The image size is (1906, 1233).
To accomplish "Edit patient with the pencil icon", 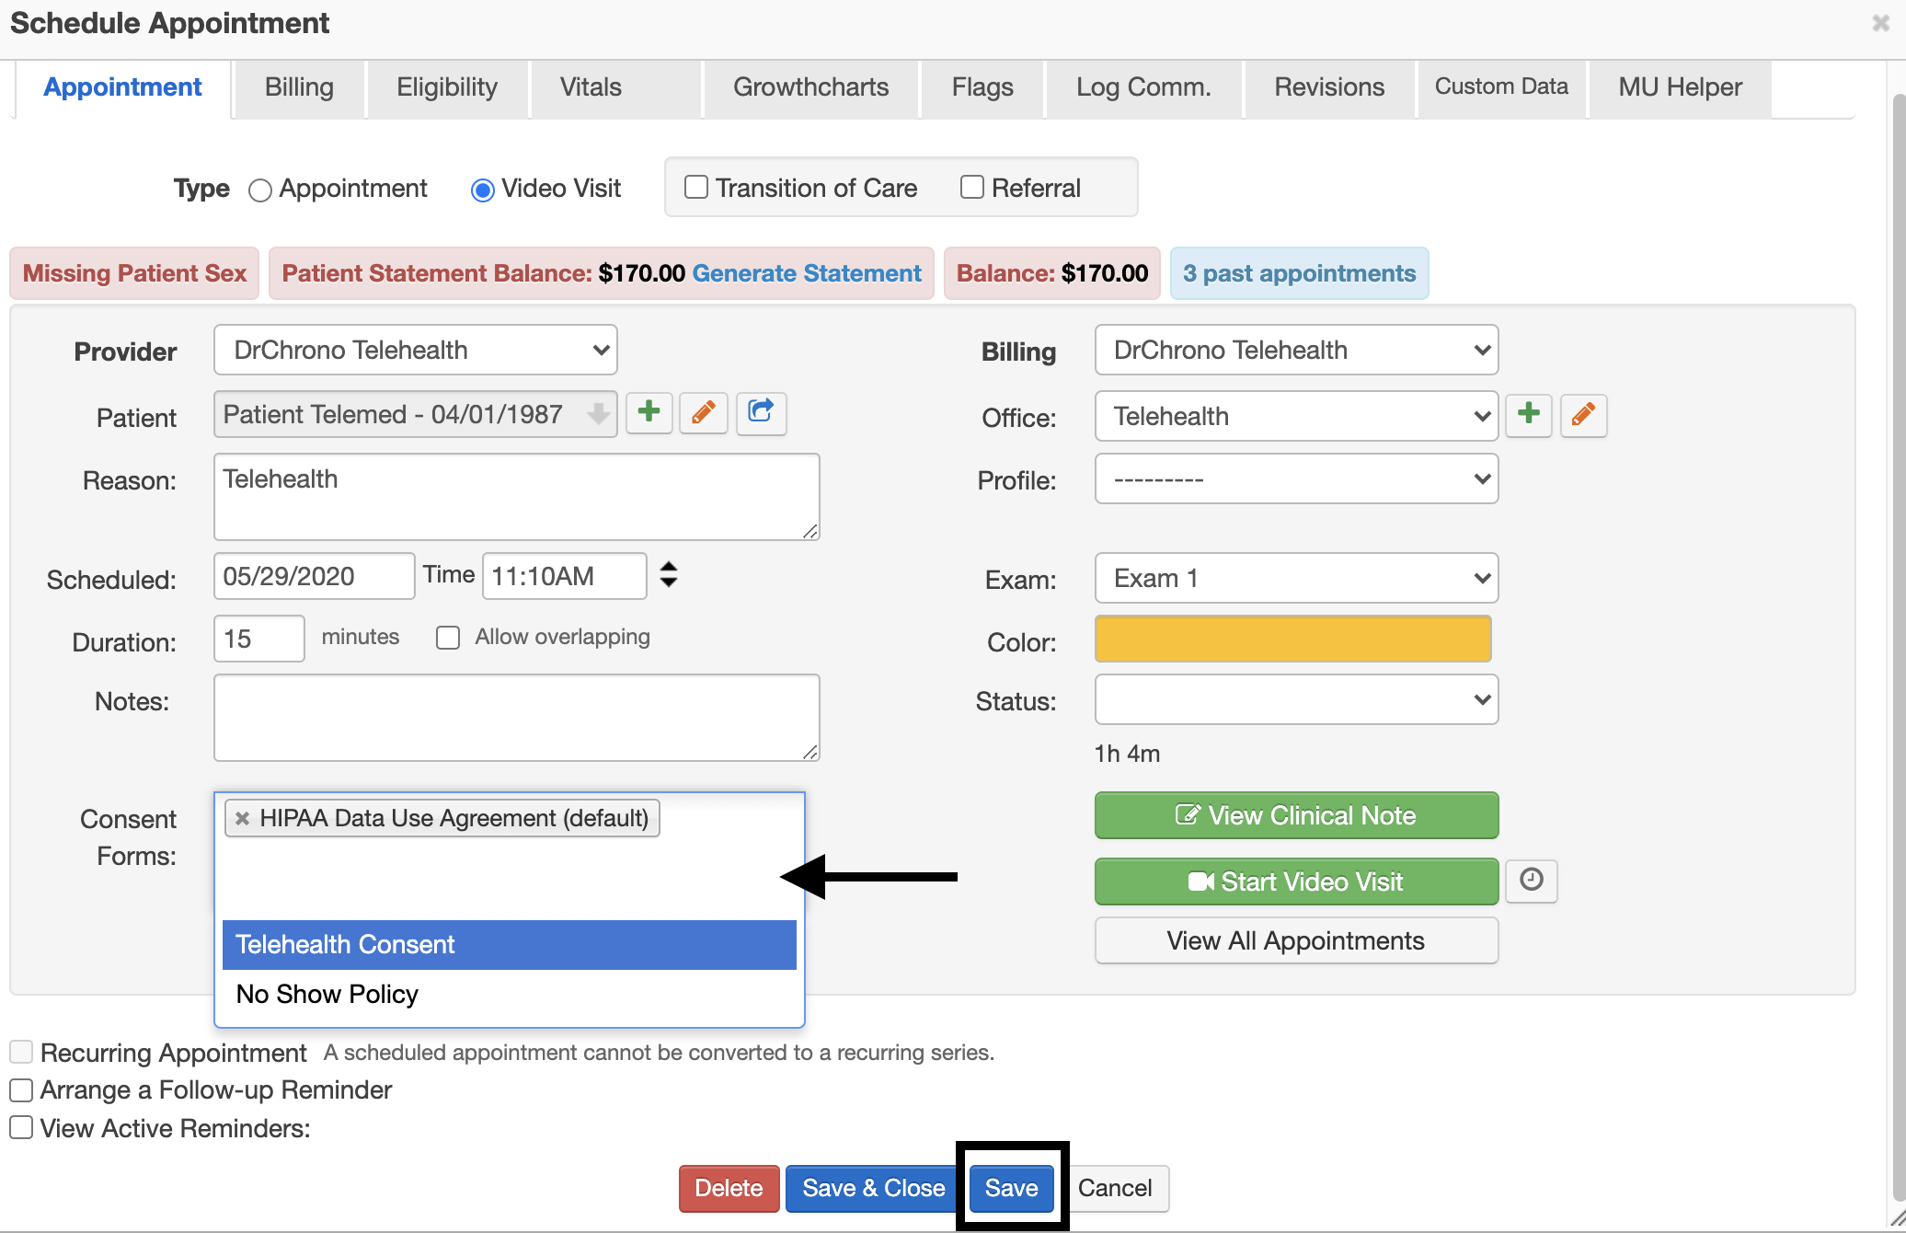I will (704, 412).
